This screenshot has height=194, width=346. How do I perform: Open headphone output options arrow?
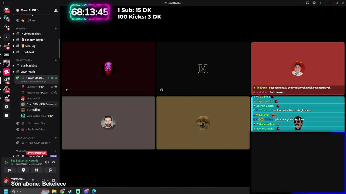[x=48, y=181]
